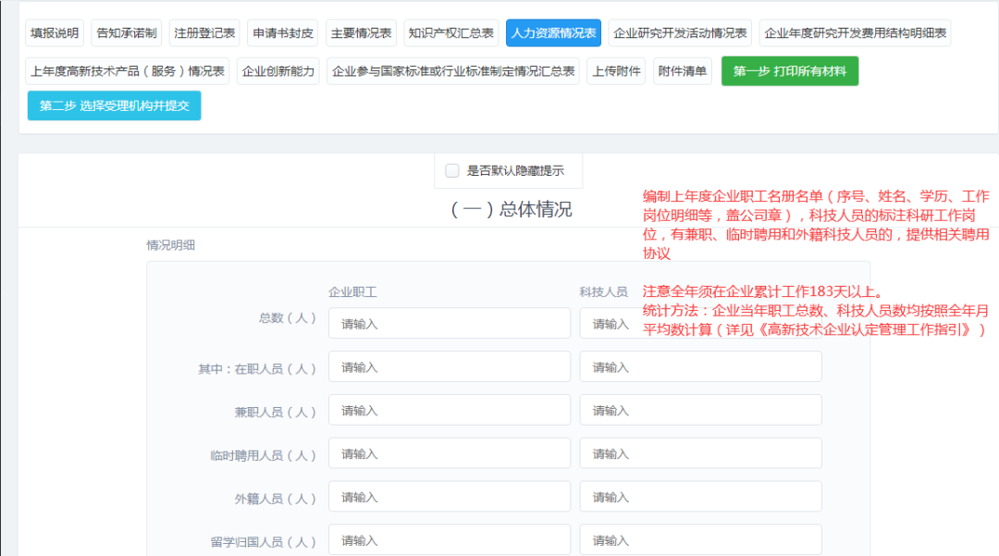This screenshot has width=999, height=556.
Task: Click the 科技人员 column header
Action: 603,292
